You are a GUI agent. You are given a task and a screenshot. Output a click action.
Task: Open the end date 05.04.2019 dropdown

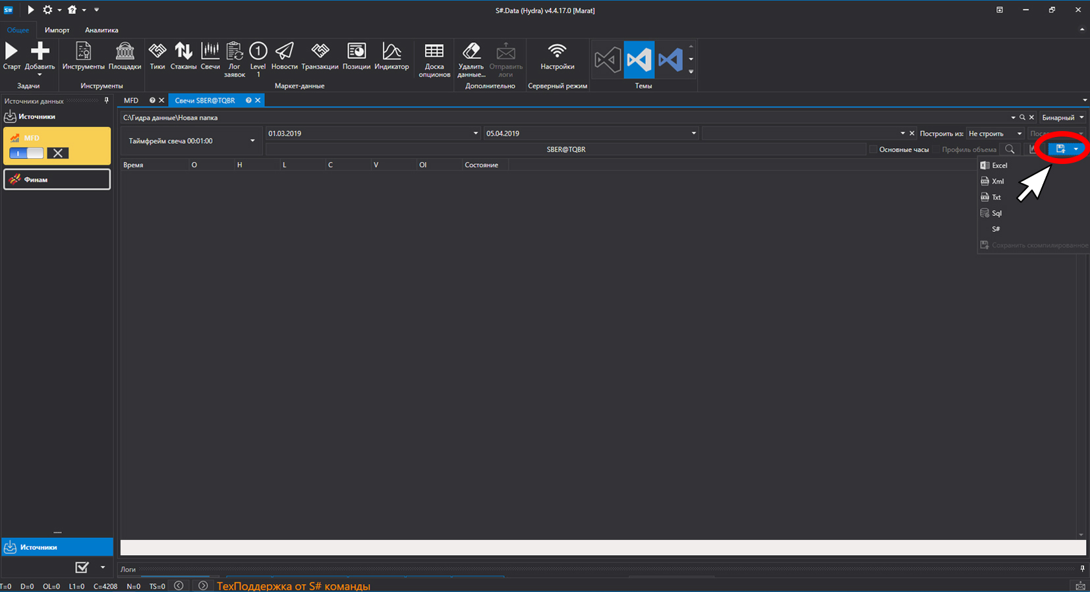pos(693,133)
